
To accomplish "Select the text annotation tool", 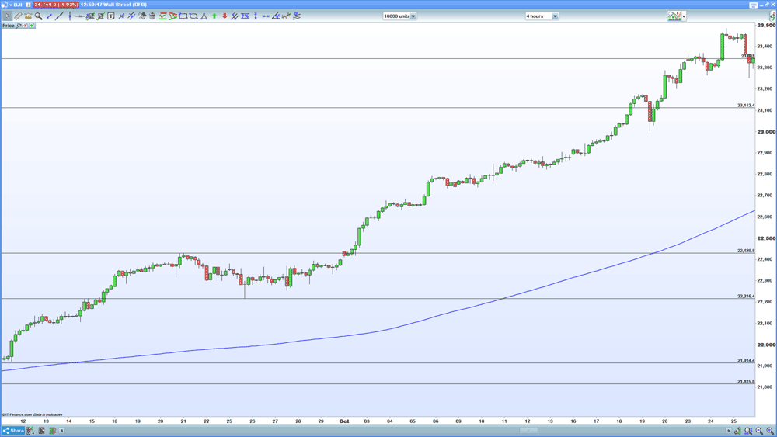I will click(x=110, y=16).
